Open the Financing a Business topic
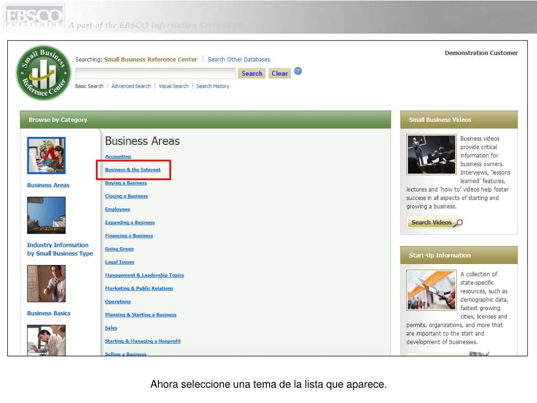This screenshot has height=403, width=537. tap(129, 236)
